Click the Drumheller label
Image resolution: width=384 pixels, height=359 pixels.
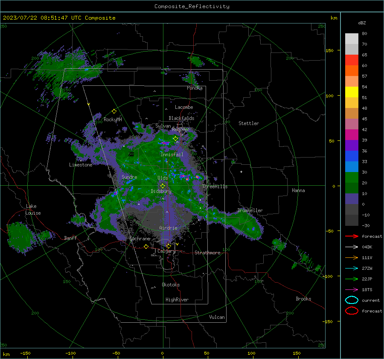click(250, 210)
